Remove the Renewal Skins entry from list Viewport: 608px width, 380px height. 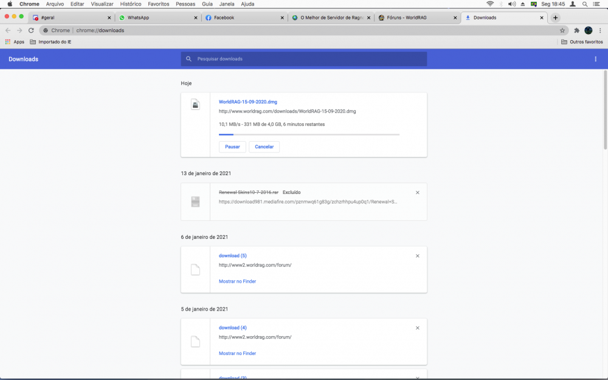pyautogui.click(x=418, y=193)
